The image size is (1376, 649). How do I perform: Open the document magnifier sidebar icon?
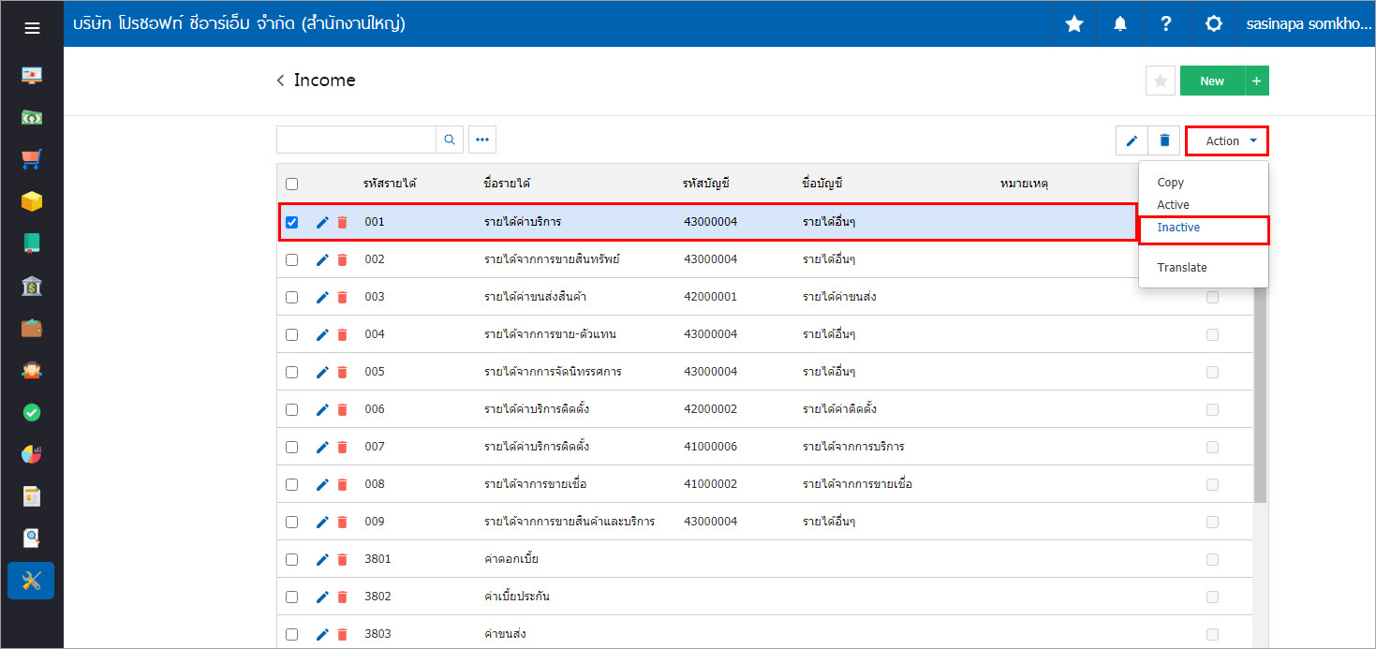pos(32,538)
